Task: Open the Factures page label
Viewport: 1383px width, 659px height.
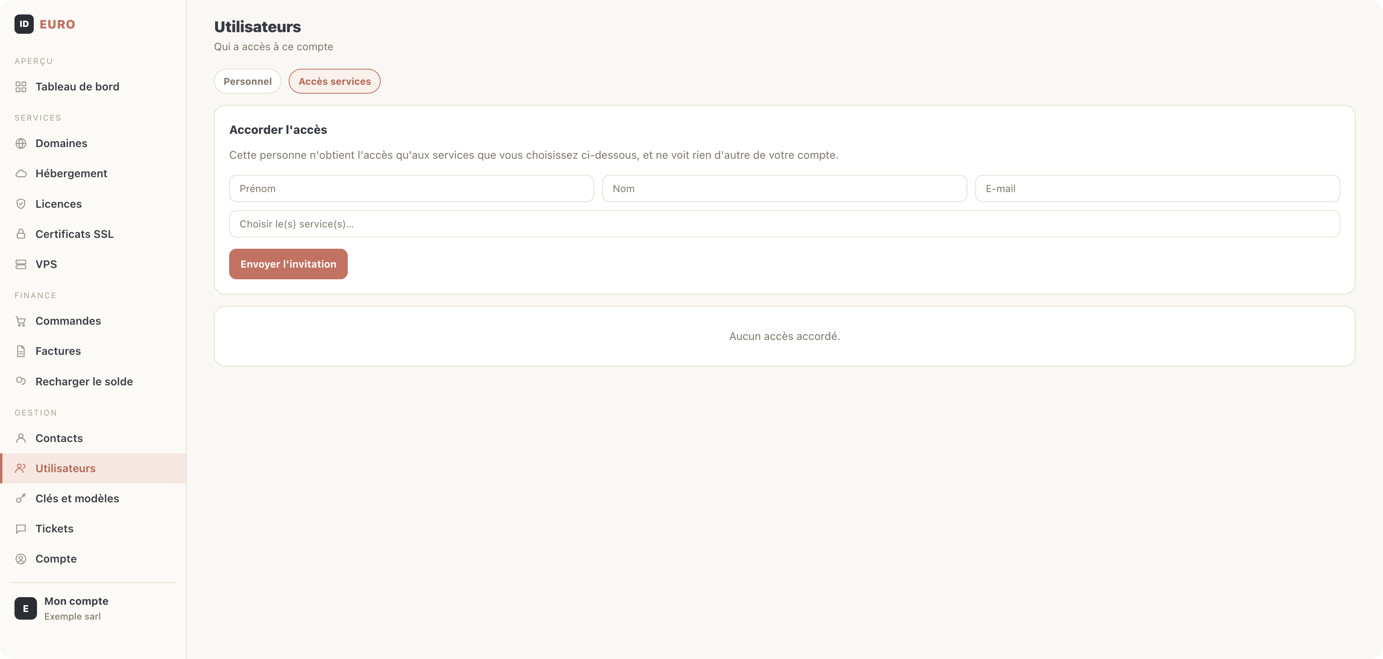Action: coord(58,351)
